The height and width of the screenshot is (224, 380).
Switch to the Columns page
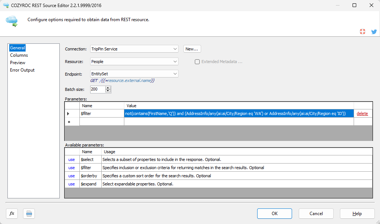(x=19, y=55)
